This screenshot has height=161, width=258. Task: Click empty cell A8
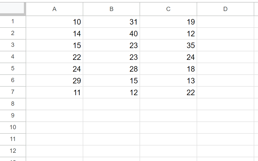coord(55,104)
